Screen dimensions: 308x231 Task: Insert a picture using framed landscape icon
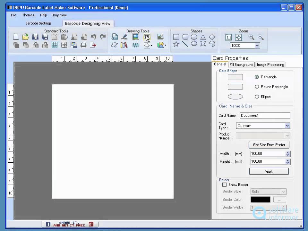click(135, 37)
